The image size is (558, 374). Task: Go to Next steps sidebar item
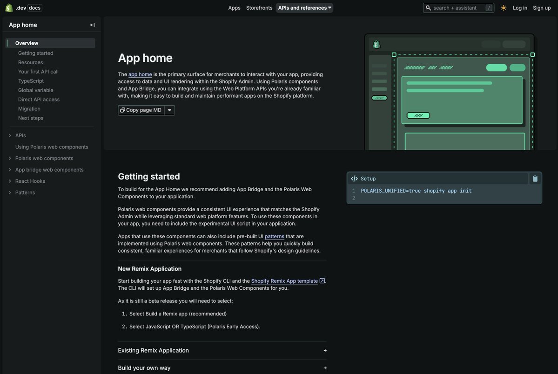(31, 118)
